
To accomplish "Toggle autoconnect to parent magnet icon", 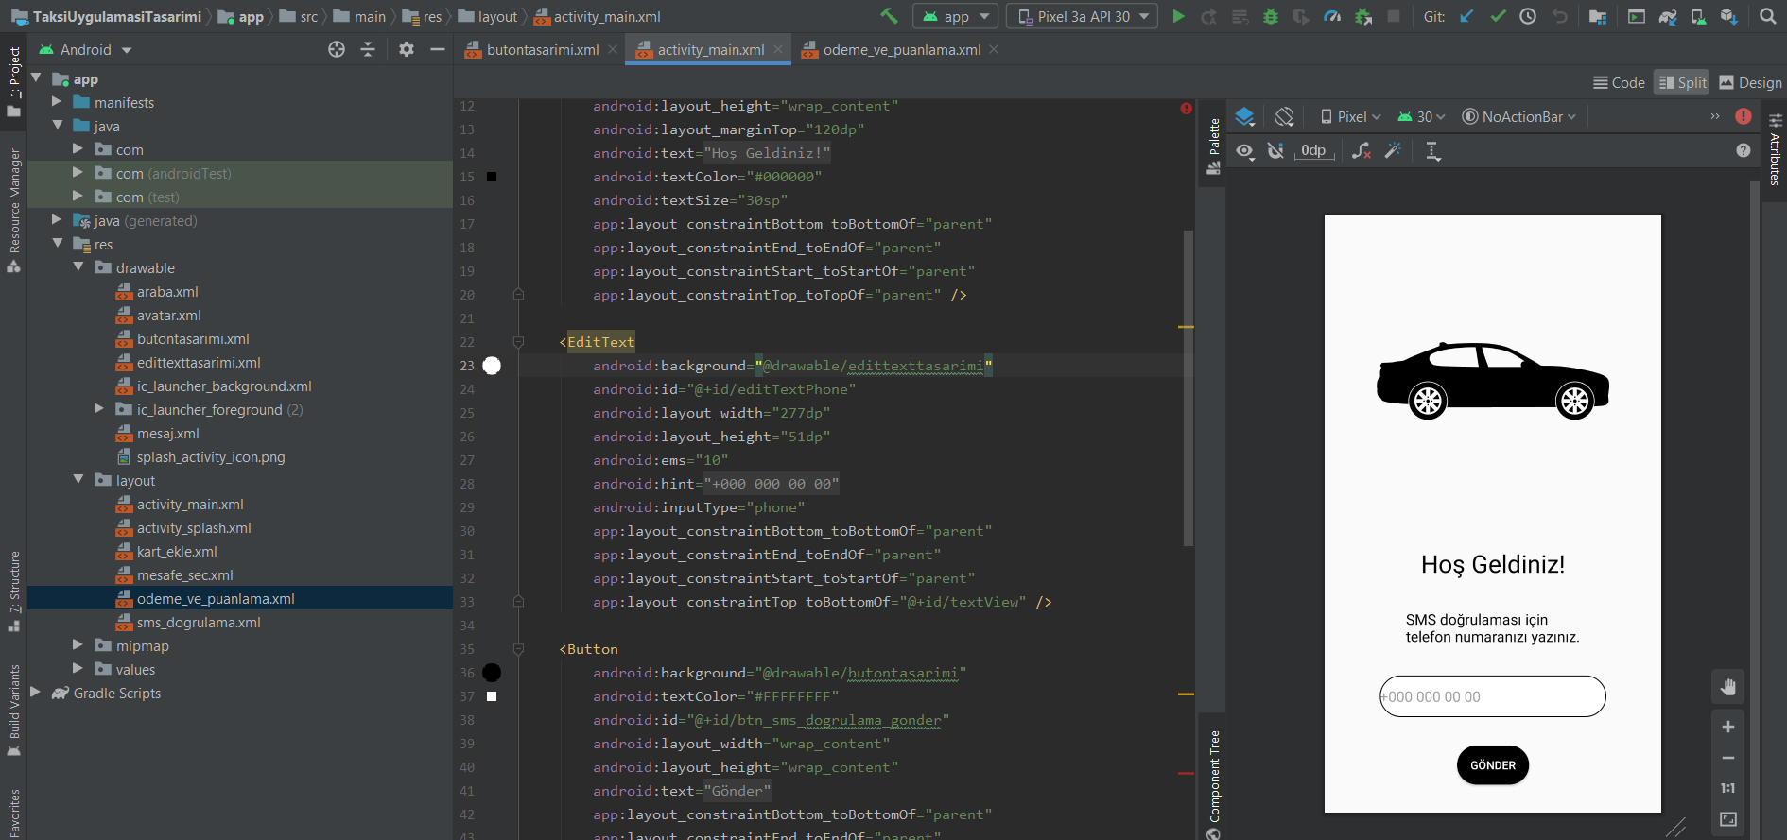I will [1275, 151].
